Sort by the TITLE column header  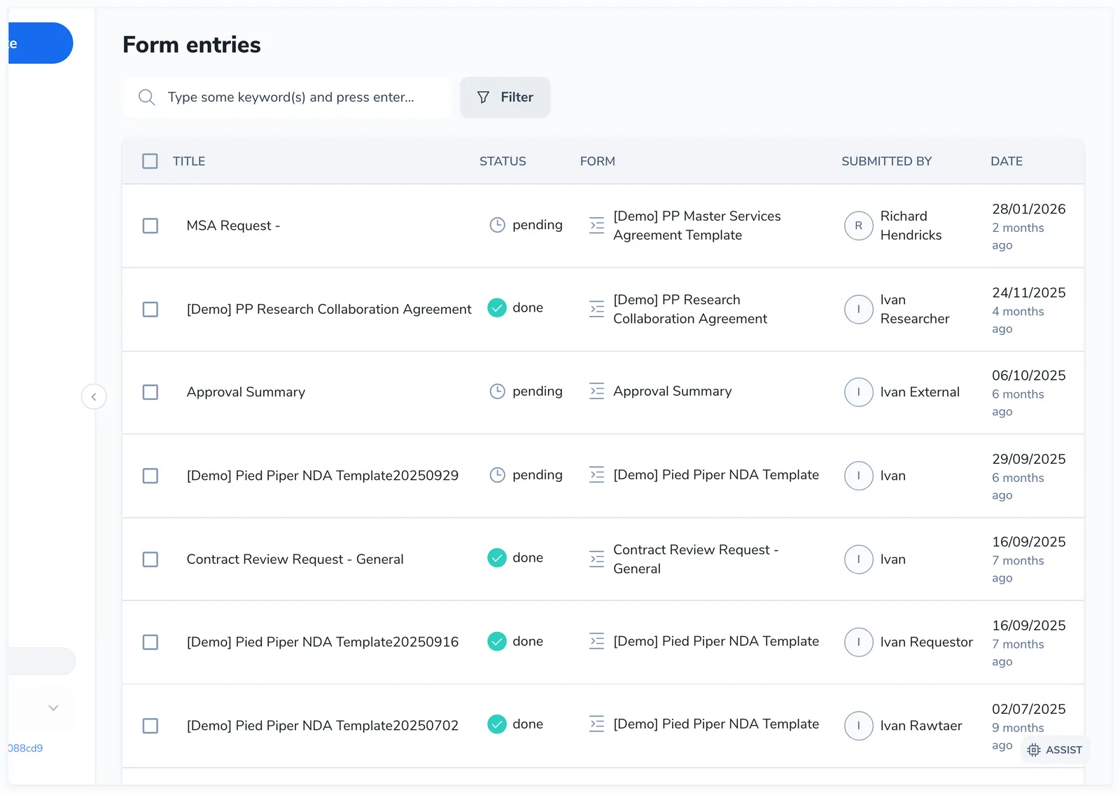[189, 161]
